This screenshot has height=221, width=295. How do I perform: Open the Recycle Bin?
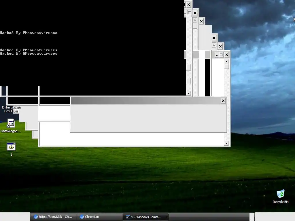(281, 197)
